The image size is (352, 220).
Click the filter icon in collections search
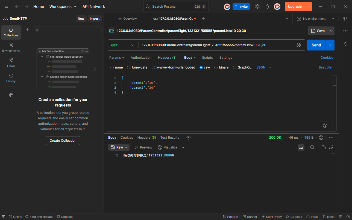37,30
